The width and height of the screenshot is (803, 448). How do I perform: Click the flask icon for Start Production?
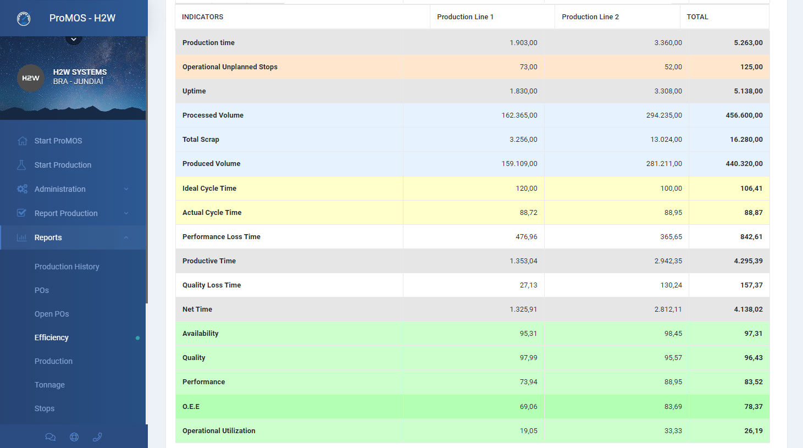[x=21, y=165]
